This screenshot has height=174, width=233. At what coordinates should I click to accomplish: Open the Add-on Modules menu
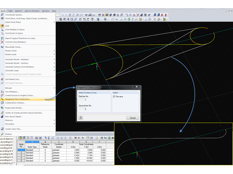click(x=32, y=11)
